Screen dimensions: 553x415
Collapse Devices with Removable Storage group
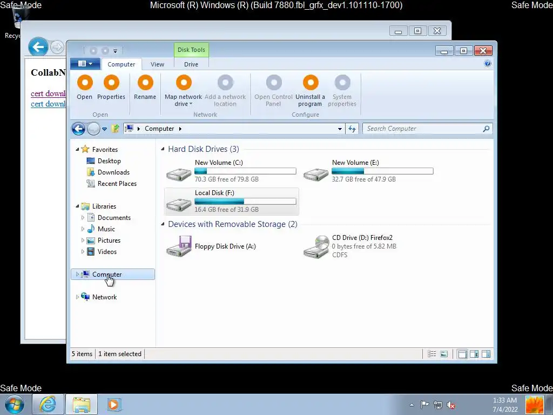pyautogui.click(x=163, y=224)
